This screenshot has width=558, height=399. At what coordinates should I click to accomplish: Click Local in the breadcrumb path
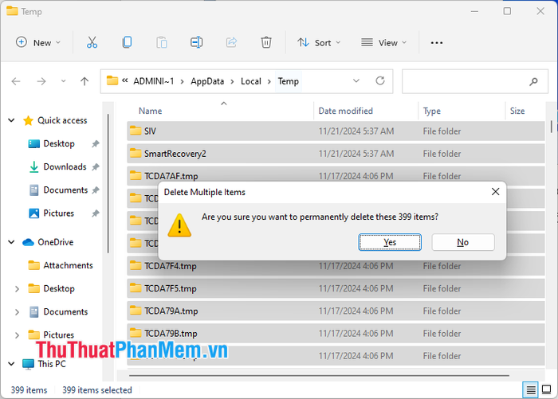pos(251,81)
